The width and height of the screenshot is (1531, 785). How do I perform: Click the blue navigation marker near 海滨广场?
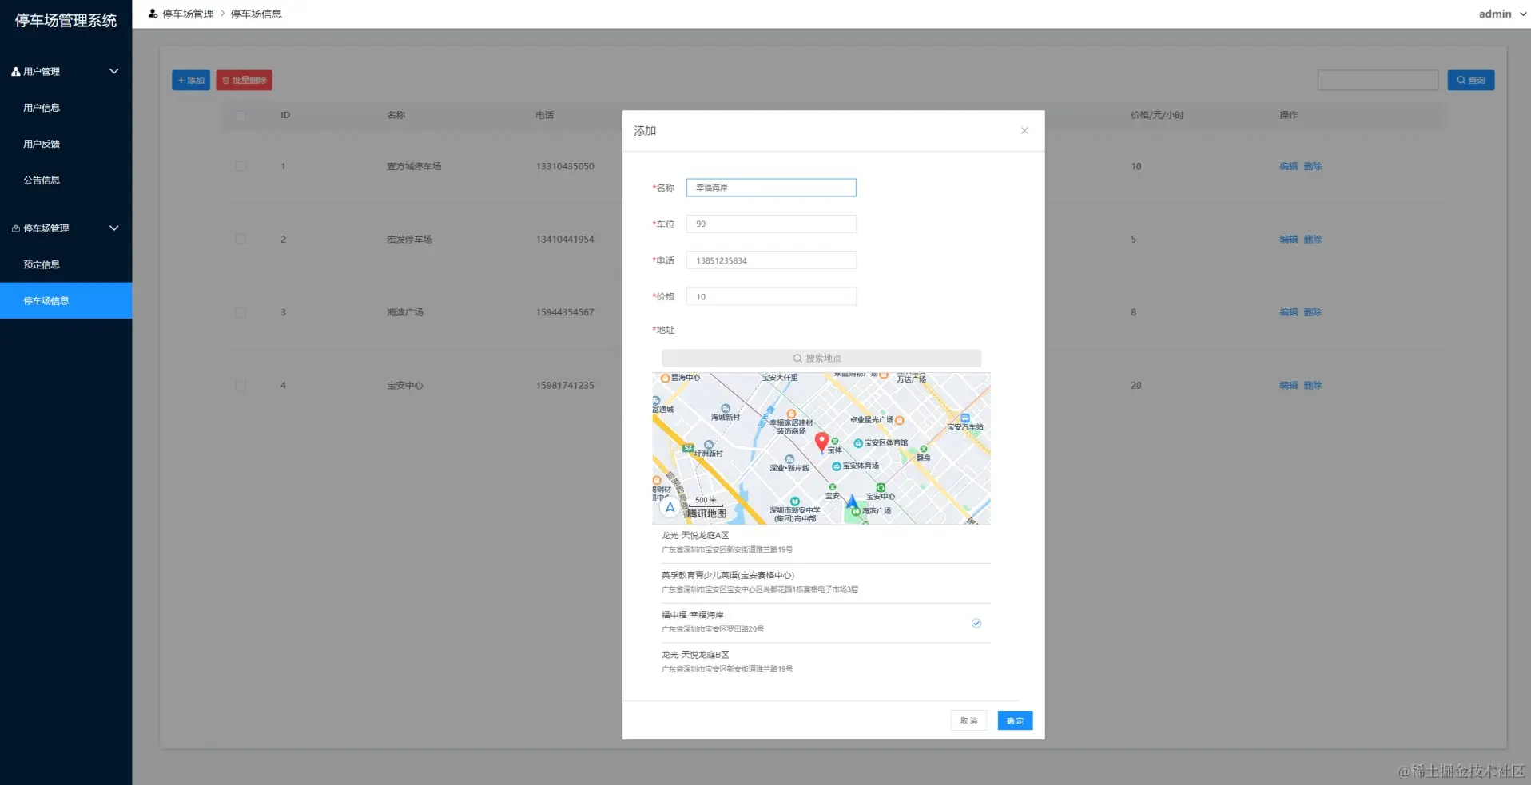tap(852, 502)
